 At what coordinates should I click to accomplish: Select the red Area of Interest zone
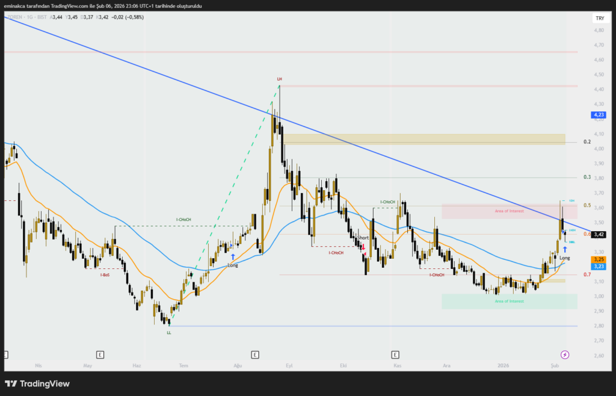click(509, 211)
